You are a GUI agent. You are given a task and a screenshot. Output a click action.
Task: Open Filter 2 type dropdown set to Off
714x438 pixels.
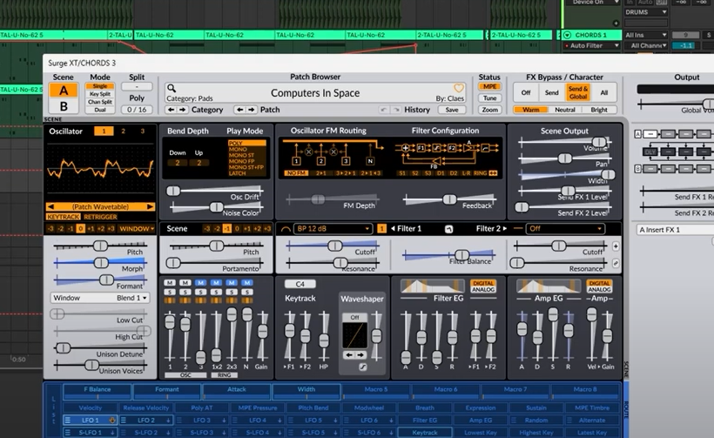tap(565, 229)
